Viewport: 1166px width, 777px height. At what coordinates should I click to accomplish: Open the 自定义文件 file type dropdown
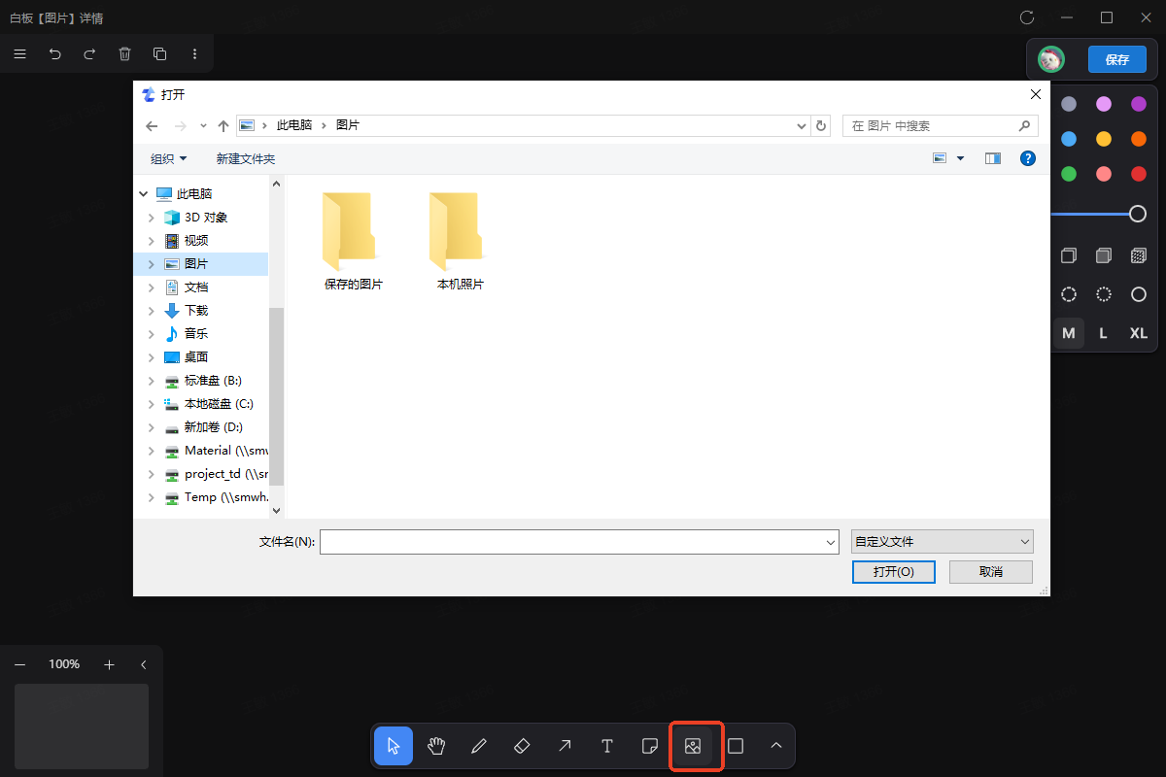point(942,542)
